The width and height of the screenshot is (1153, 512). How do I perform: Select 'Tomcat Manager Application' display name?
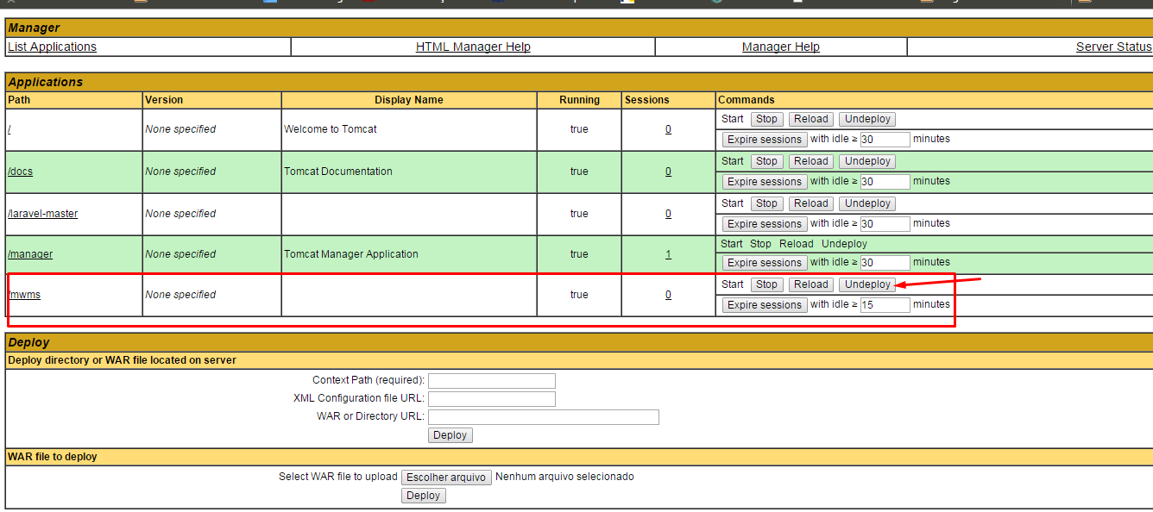(x=351, y=254)
